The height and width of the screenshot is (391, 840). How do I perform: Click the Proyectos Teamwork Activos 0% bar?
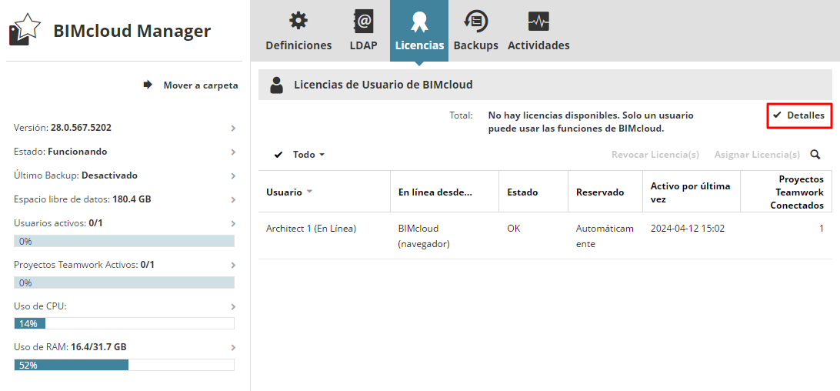click(x=125, y=282)
